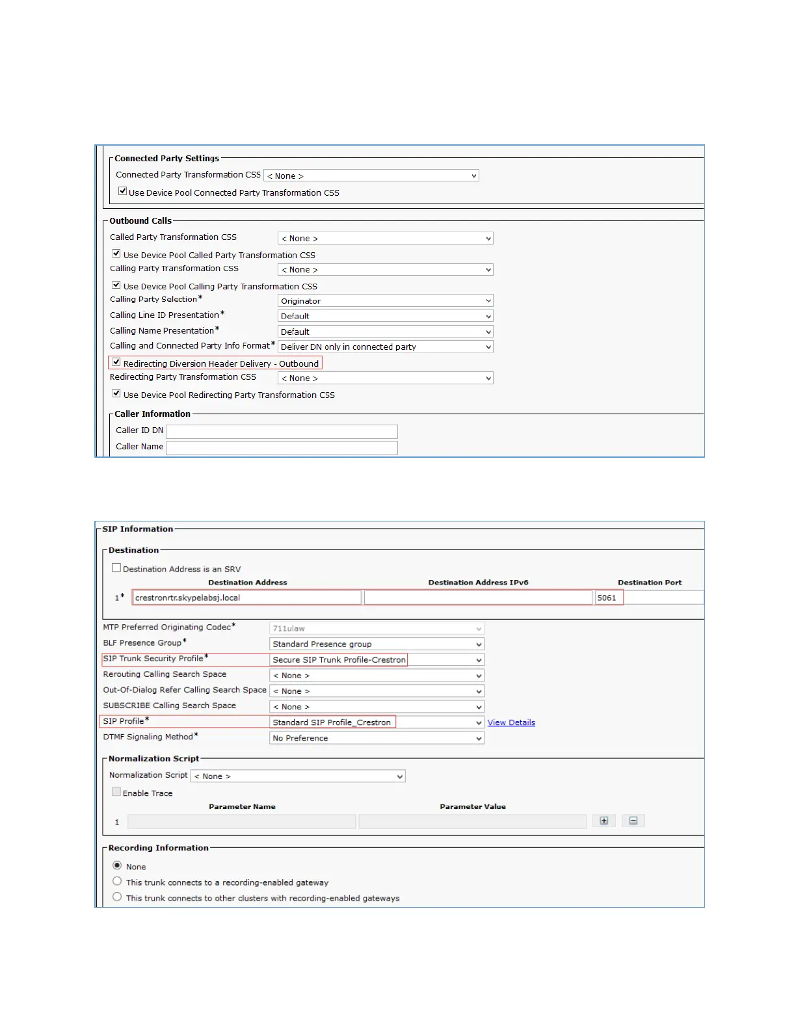Open SIP Profile dropdown
Screen dimensions: 796x1030
[377, 722]
